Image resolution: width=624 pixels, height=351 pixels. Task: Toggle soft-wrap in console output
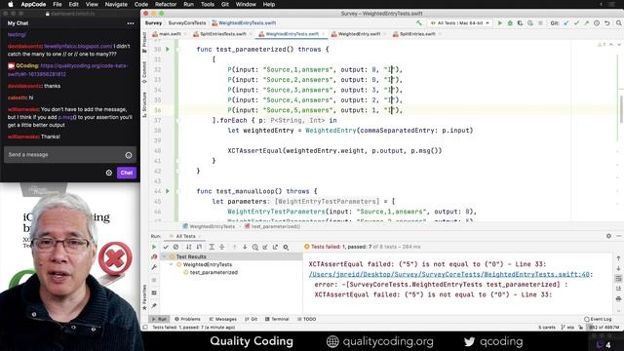click(x=618, y=279)
